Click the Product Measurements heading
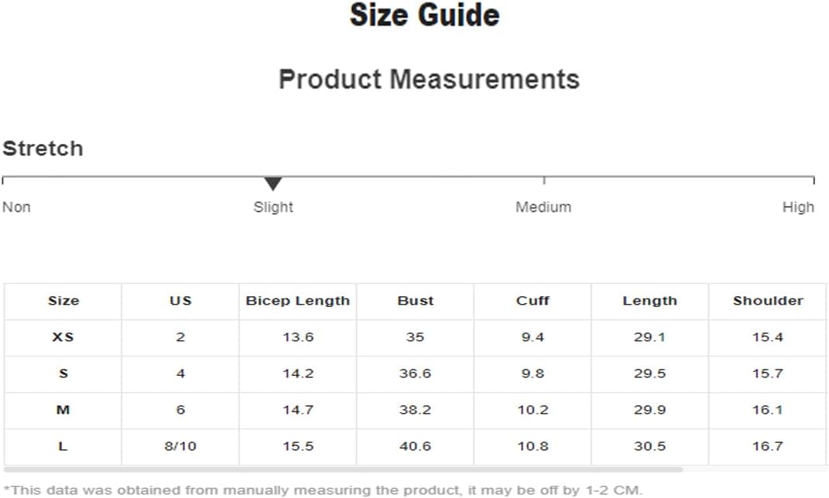Viewport: 829px width, 498px height. (x=430, y=79)
